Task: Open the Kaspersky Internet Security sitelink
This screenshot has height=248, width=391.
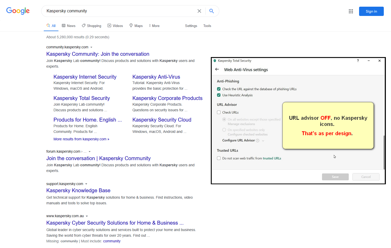Action: [85, 77]
